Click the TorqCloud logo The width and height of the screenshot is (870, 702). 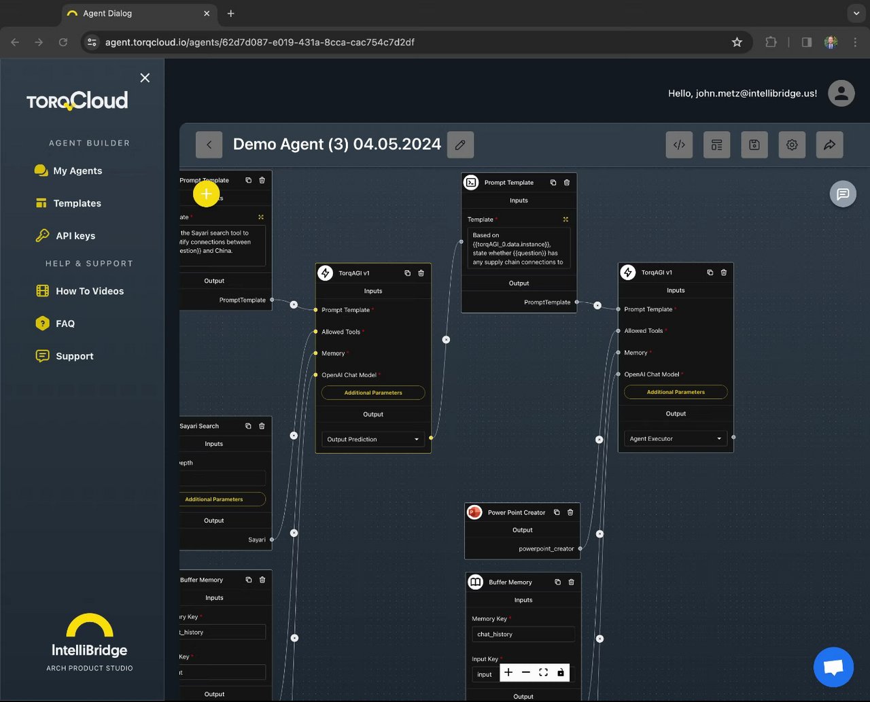pyautogui.click(x=77, y=101)
